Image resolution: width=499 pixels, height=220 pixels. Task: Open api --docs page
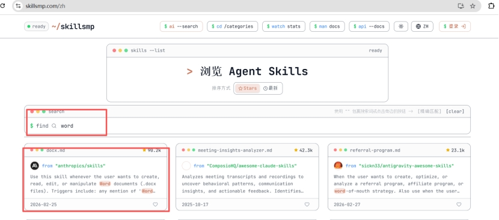(369, 26)
